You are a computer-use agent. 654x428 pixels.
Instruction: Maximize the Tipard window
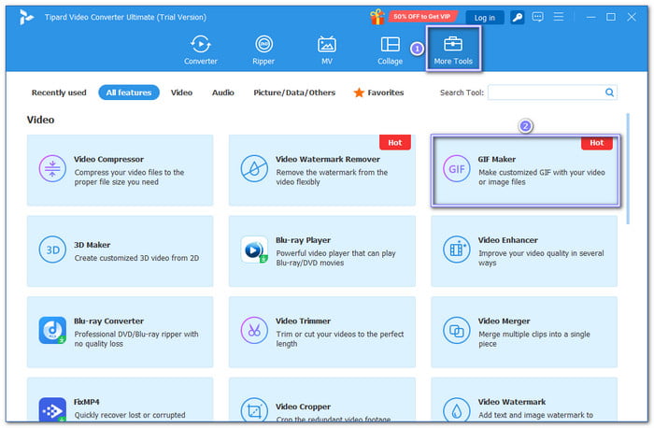click(x=611, y=17)
